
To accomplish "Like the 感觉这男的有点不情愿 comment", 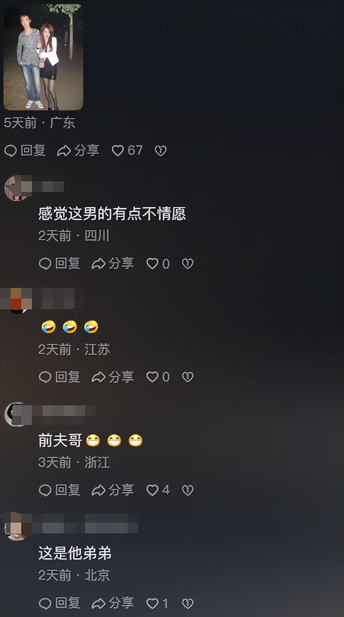I will coord(158,264).
